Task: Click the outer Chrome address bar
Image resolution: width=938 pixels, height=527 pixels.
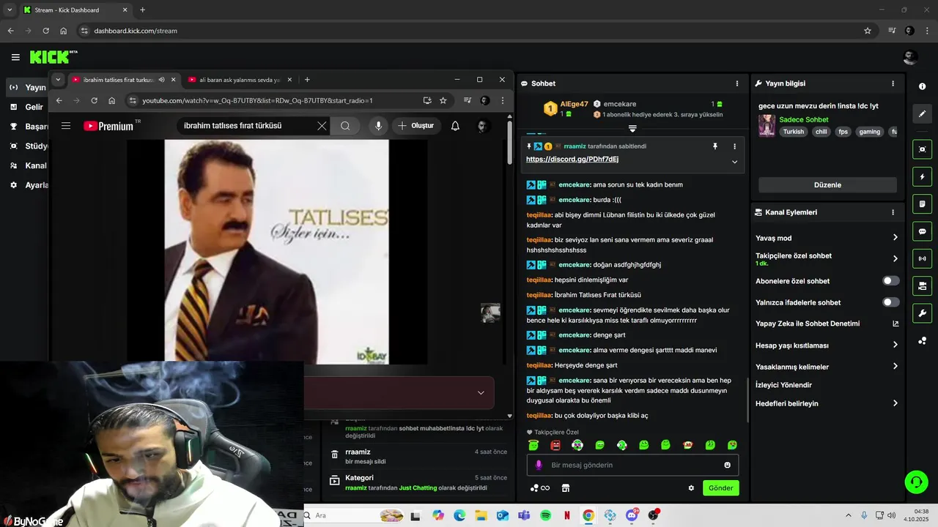Action: [469, 31]
